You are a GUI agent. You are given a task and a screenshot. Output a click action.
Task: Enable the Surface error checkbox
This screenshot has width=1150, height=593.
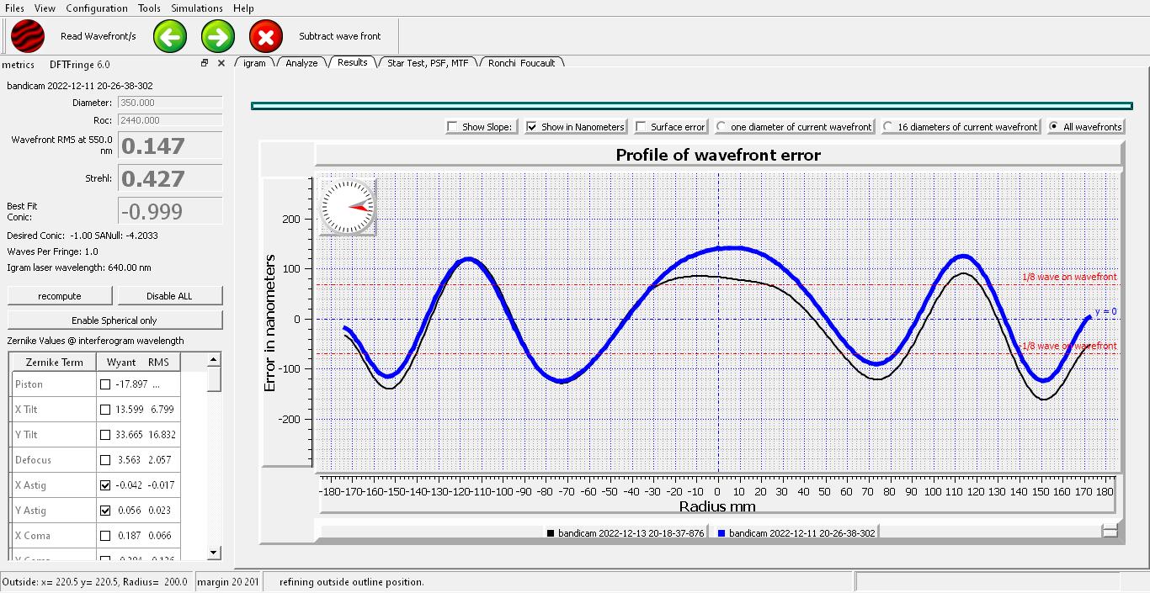642,127
